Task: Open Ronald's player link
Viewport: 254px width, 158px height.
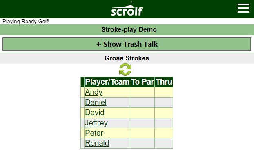Action: (x=97, y=143)
